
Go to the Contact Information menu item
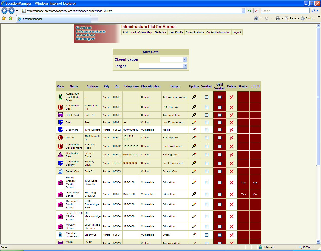pos(218,32)
